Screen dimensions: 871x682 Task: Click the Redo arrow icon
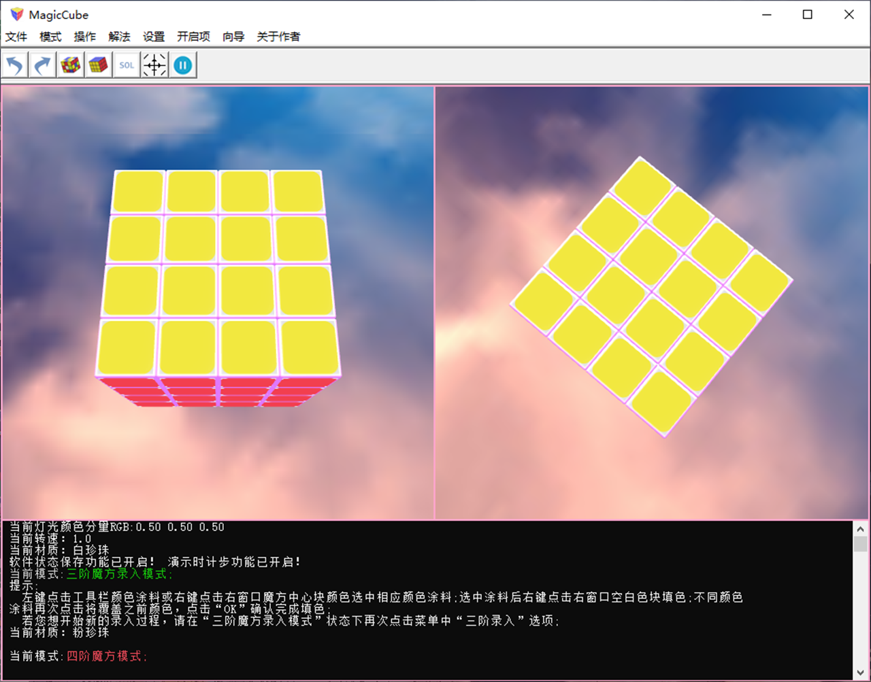pyautogui.click(x=42, y=65)
